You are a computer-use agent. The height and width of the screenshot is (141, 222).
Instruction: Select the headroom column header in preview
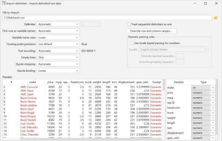[77, 82]
